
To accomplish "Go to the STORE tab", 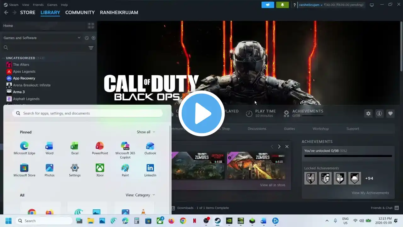I will click(x=28, y=13).
